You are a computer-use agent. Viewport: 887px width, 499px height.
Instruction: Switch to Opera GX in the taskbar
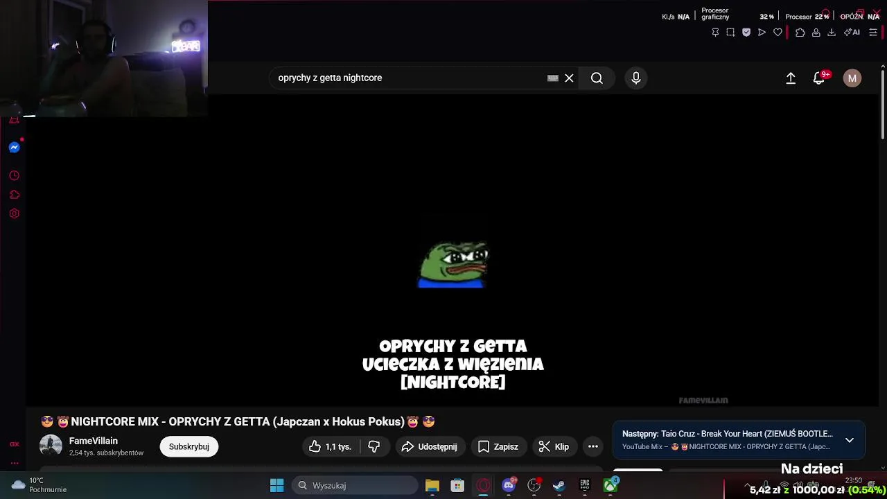point(483,485)
